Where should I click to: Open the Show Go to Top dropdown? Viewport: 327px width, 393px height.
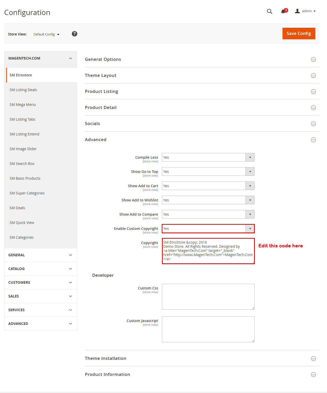pyautogui.click(x=208, y=172)
